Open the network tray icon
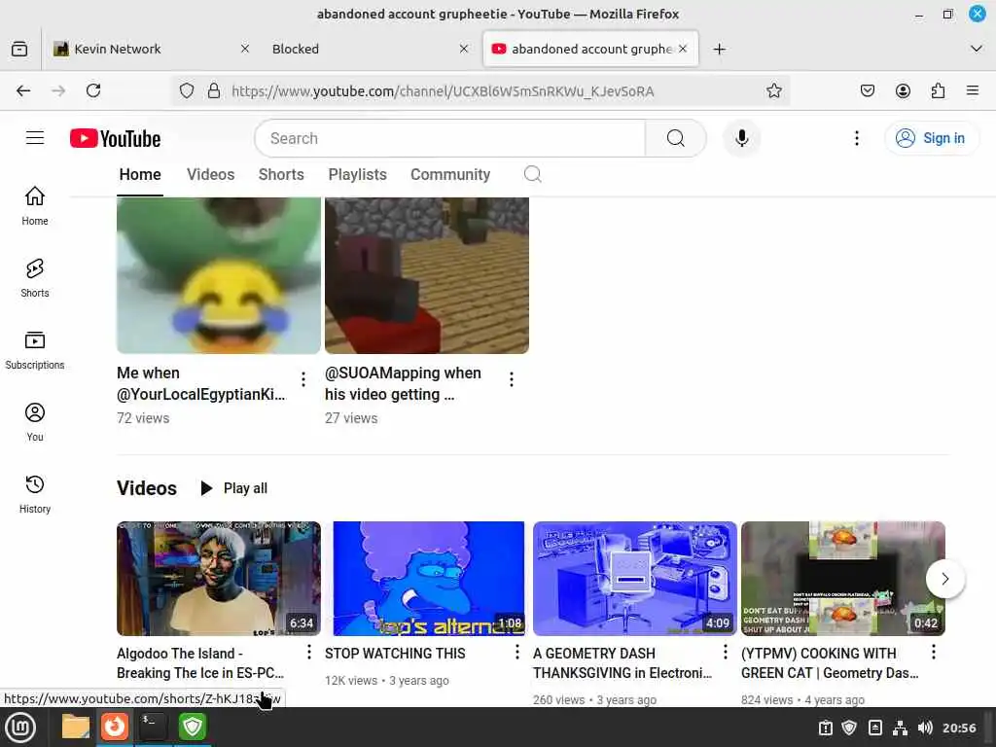The width and height of the screenshot is (996, 747). tap(900, 728)
